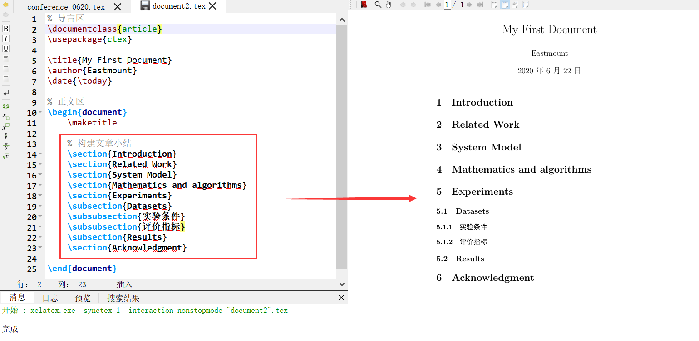This screenshot has height=341, width=699.
Task: Collapse the fold marker at line 19 Datasets
Action: 40,207
